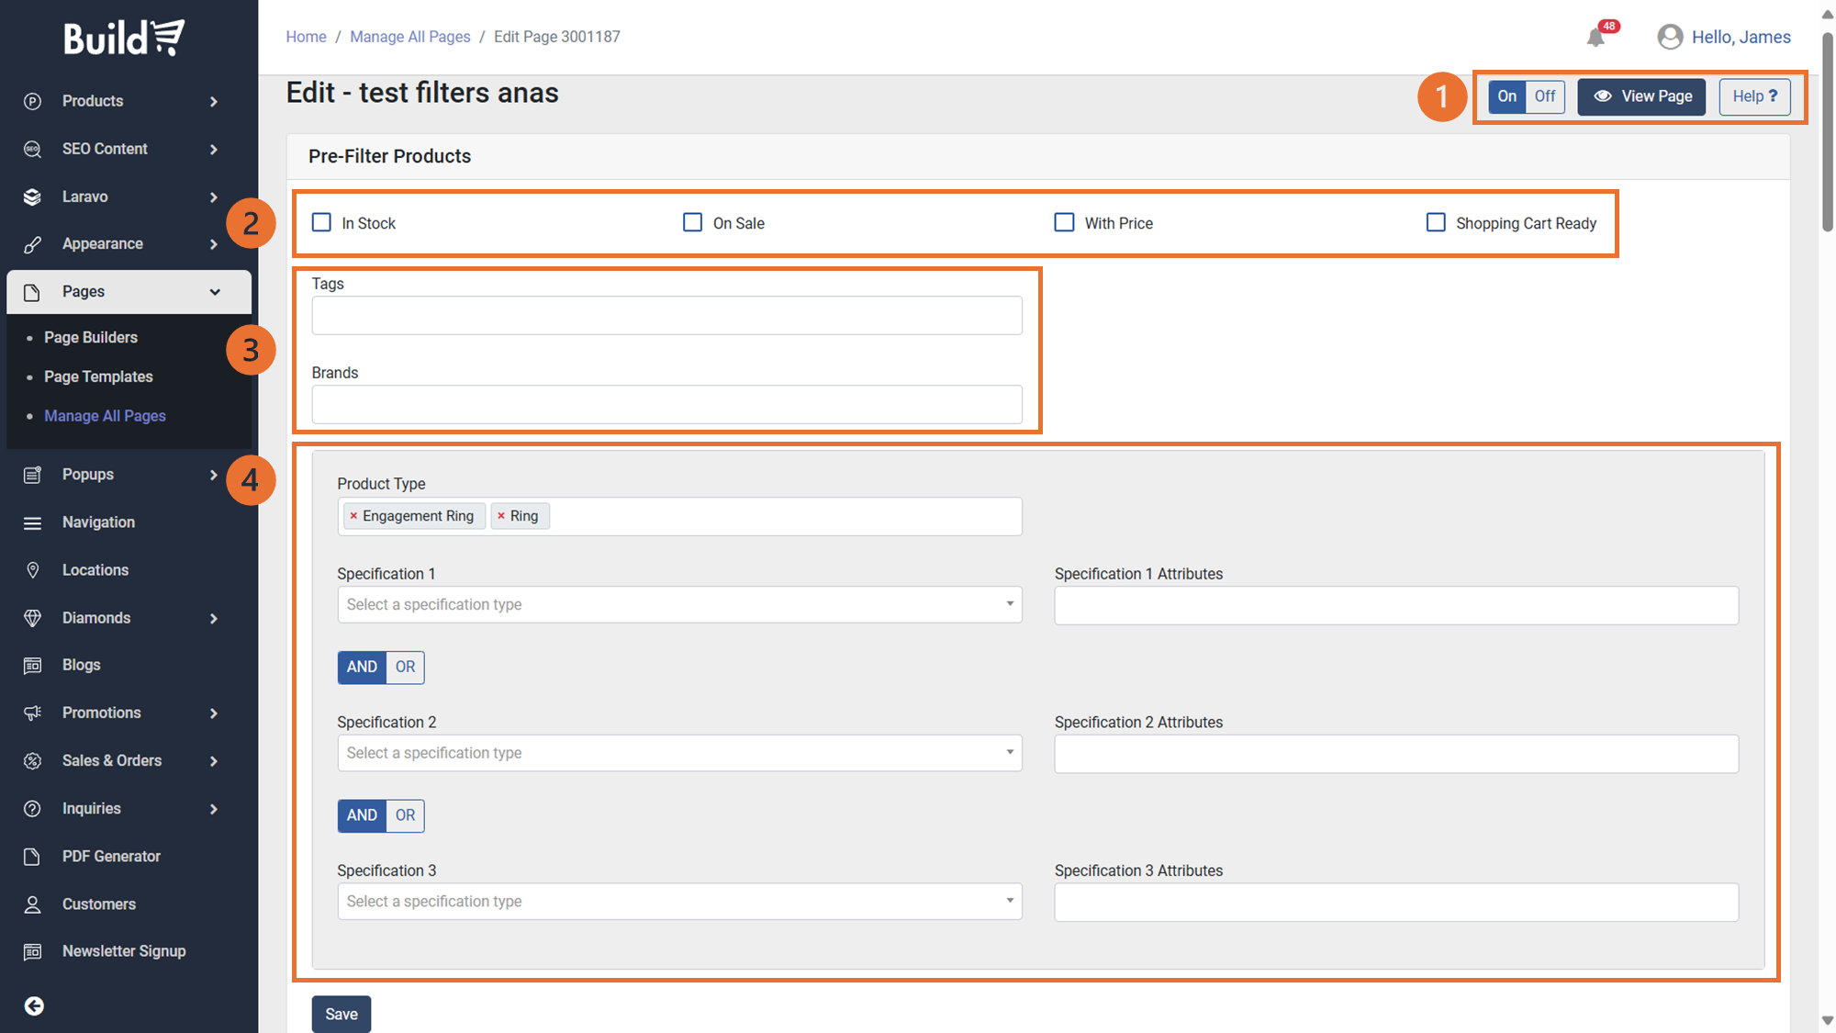Image resolution: width=1836 pixels, height=1033 pixels.
Task: Open the Specification 3 type dropdown
Action: 679,902
